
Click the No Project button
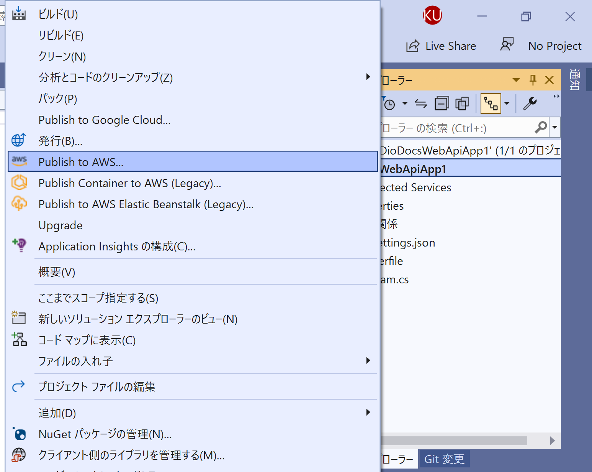(x=555, y=46)
